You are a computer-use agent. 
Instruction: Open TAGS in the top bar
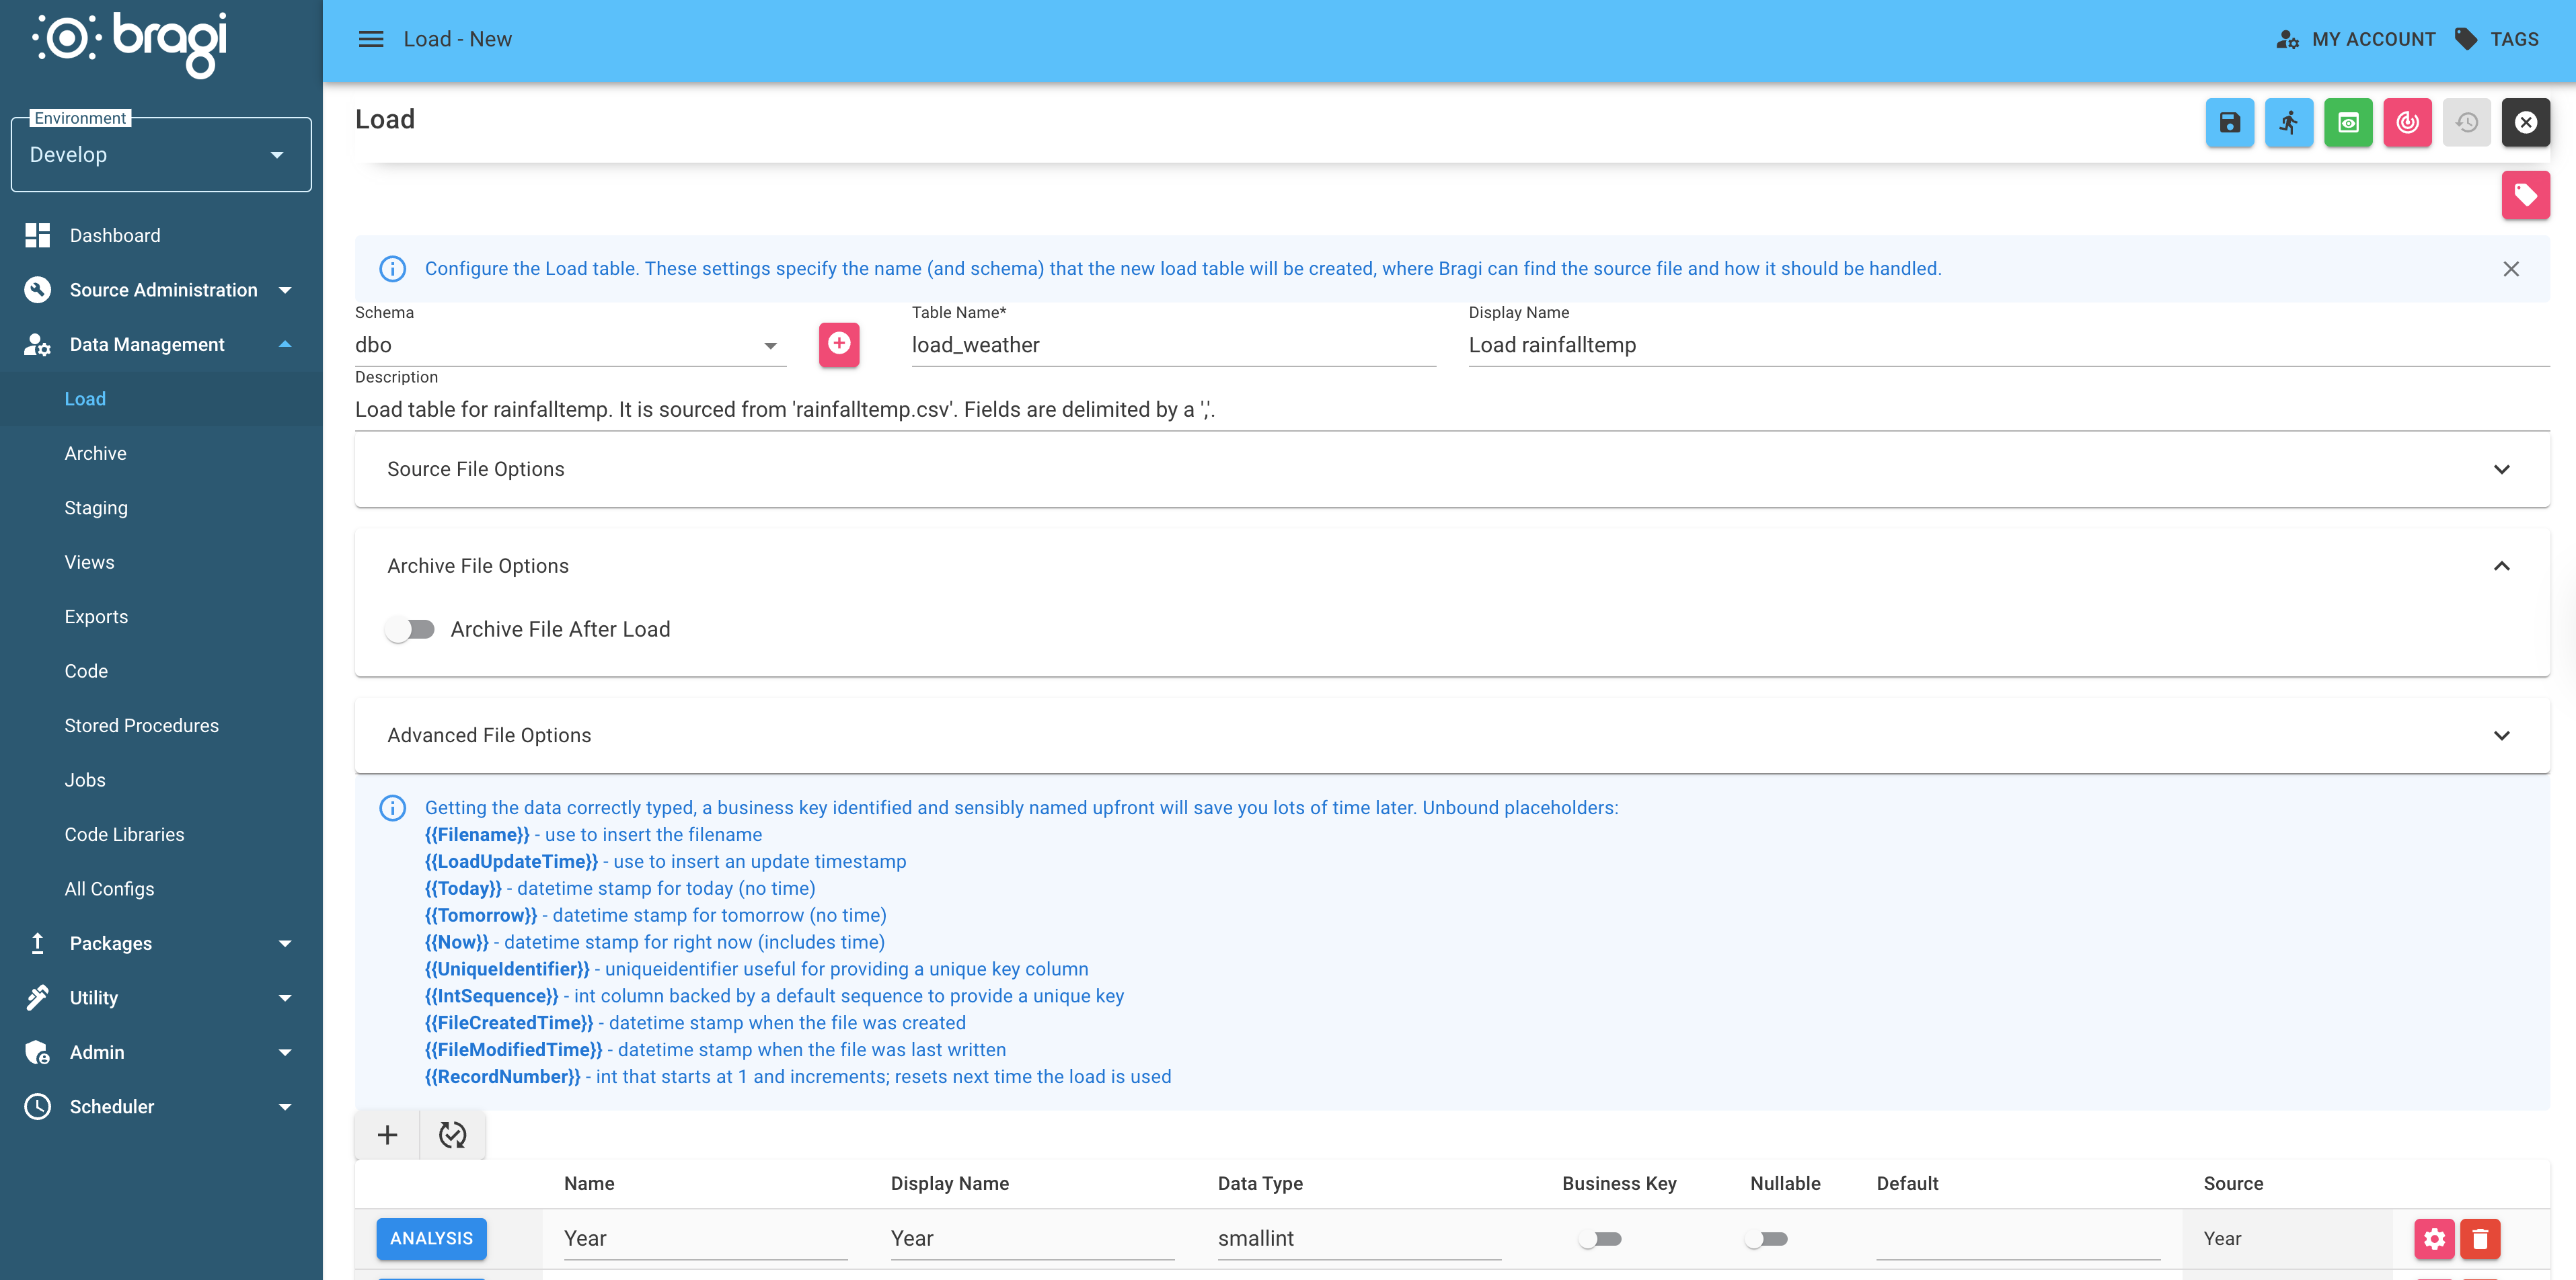tap(2496, 39)
